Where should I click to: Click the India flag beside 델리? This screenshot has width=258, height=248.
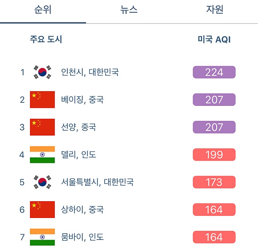[x=42, y=155]
